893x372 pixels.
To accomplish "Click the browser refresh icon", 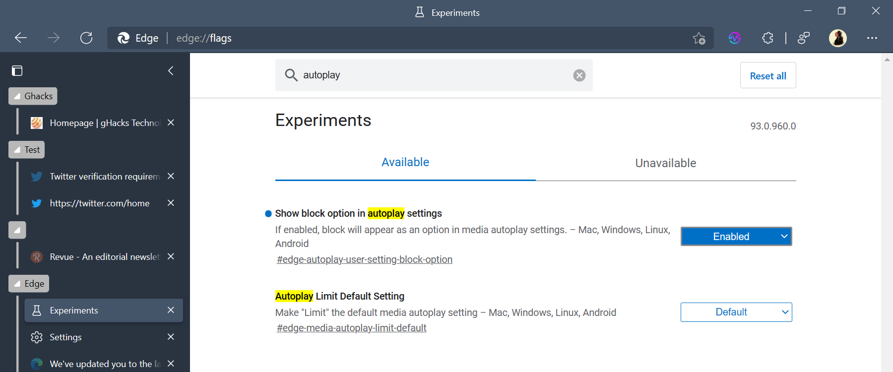I will pyautogui.click(x=86, y=38).
